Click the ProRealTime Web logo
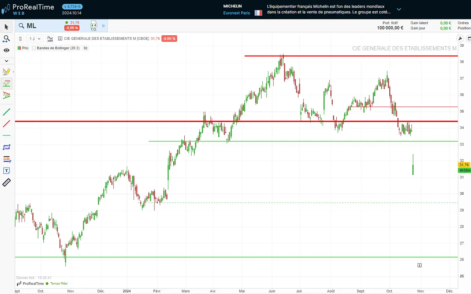The width and height of the screenshot is (471, 294). click(28, 9)
